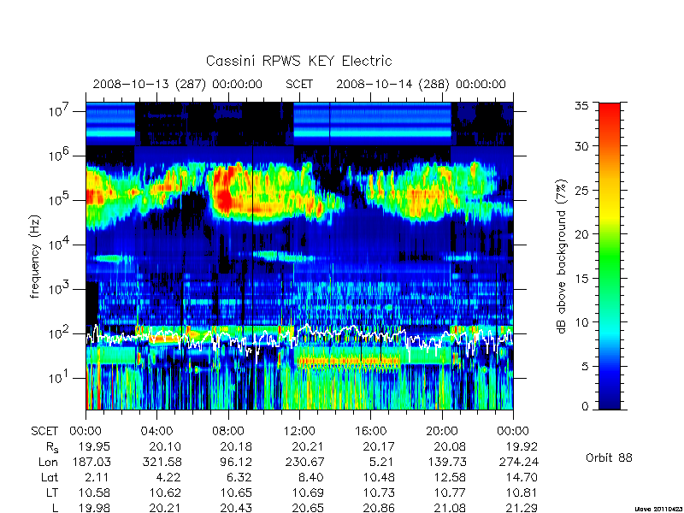The width and height of the screenshot is (684, 513).
Task: Click the '30' color bar label
Action: coord(582,146)
